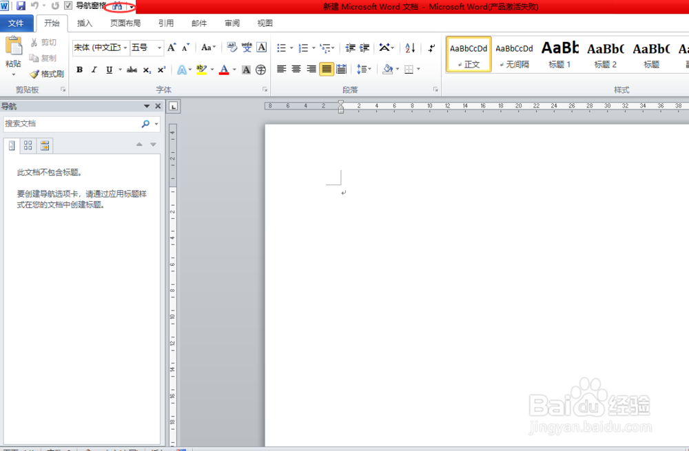
Task: Click the sort A-Z icon
Action: pyautogui.click(x=411, y=48)
